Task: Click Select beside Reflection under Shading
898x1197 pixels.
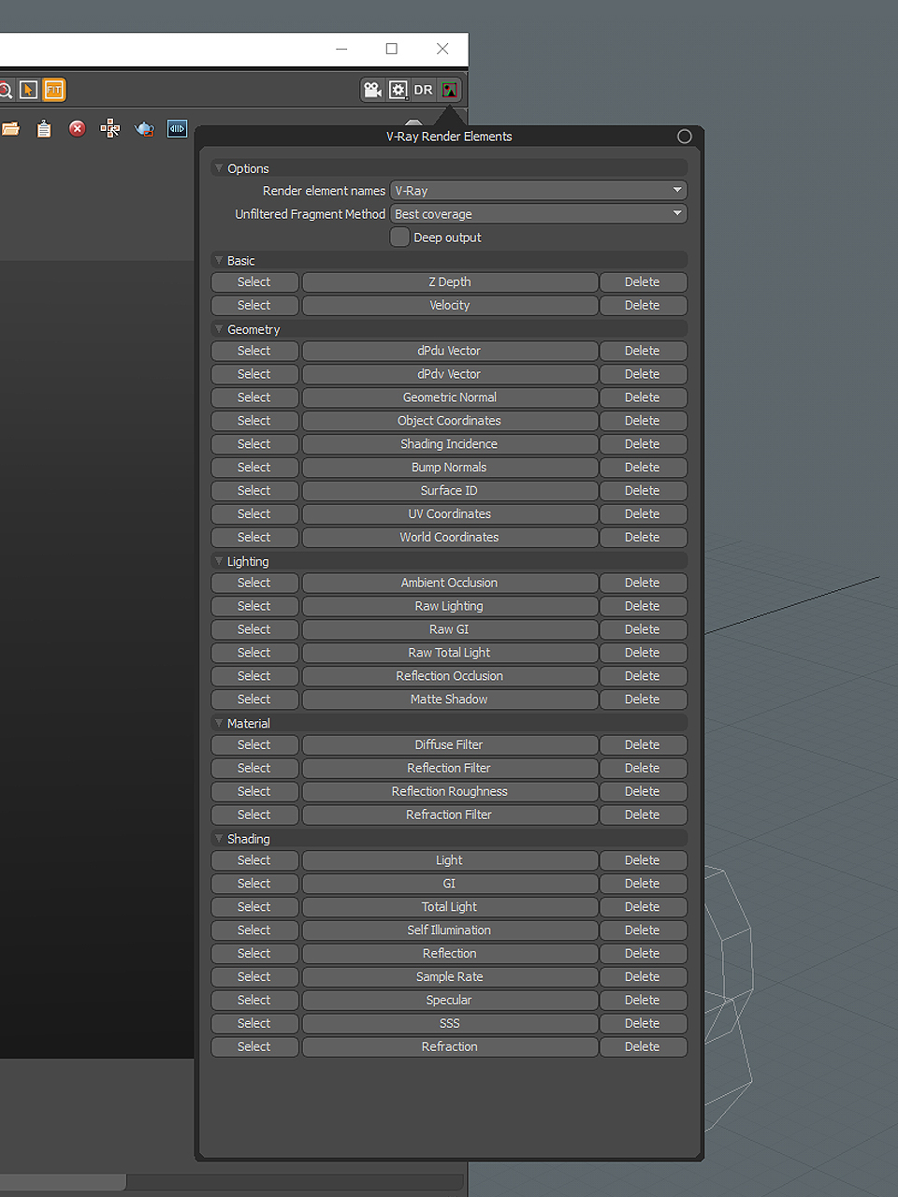Action: (x=254, y=954)
